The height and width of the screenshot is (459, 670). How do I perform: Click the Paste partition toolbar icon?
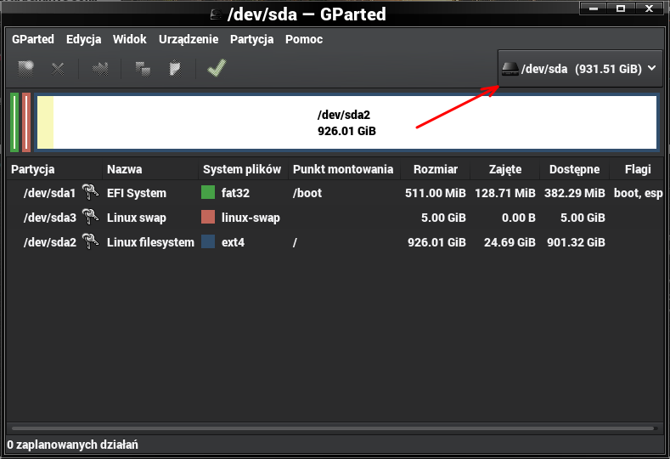coord(175,69)
